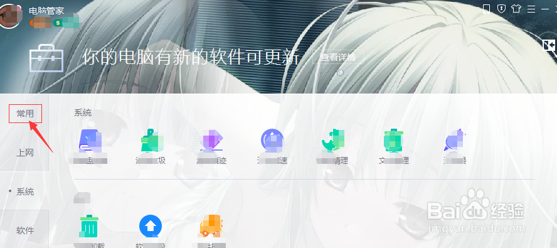Click the green coin badge under the username
The height and width of the screenshot is (248, 557).
point(58,23)
